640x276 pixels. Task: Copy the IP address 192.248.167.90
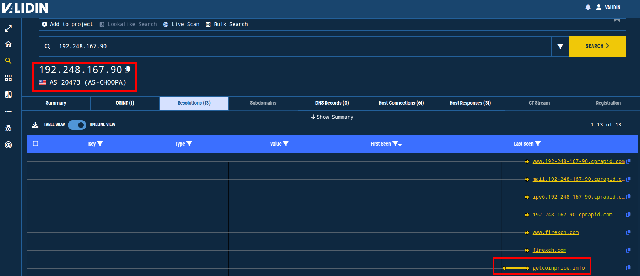click(x=128, y=69)
